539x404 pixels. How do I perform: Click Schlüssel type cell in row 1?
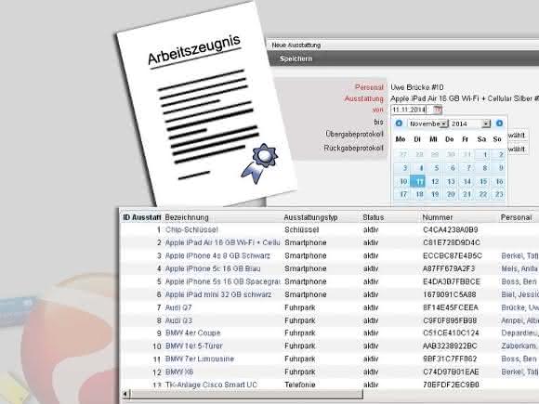(301, 229)
